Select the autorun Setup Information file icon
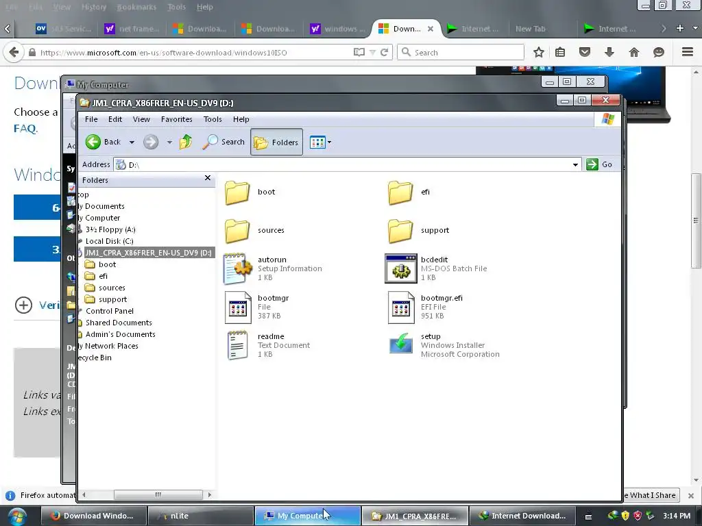This screenshot has height=526, width=702. [x=238, y=268]
